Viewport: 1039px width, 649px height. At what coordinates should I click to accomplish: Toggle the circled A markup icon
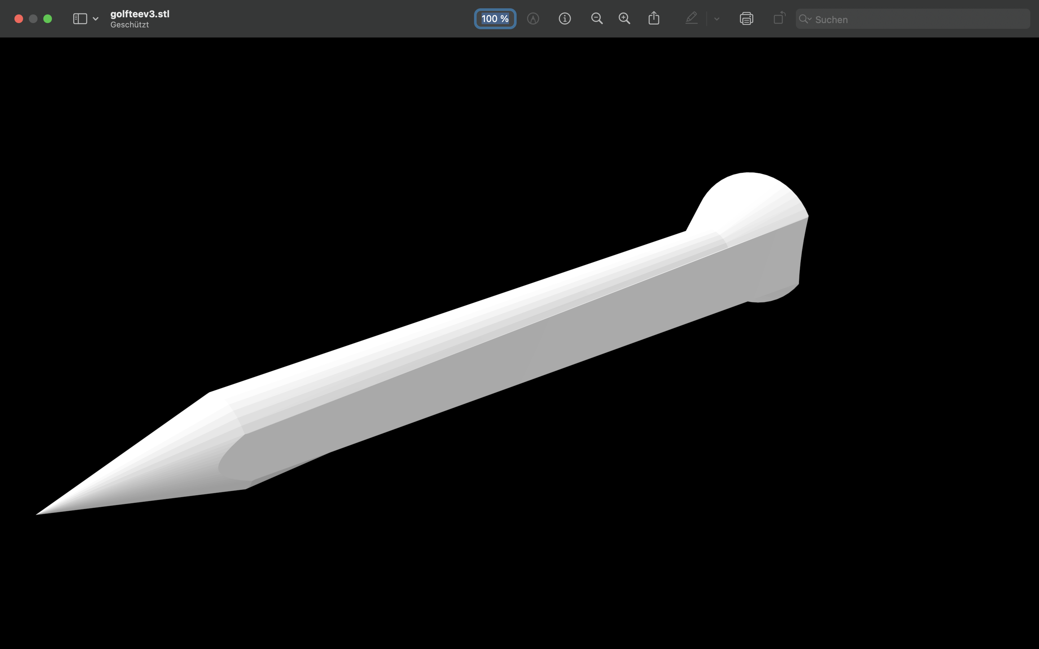pyautogui.click(x=533, y=19)
